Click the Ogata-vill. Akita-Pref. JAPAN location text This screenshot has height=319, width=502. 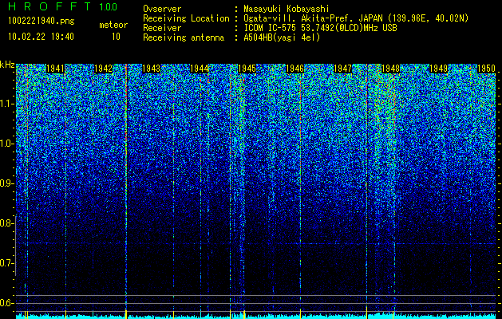(x=358, y=18)
